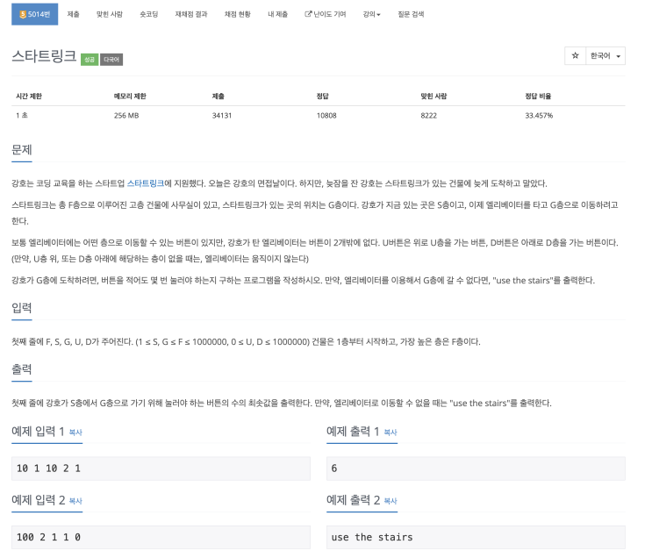Go to the 숏코딩 tab
Screen dimensions: 652x558
click(149, 14)
